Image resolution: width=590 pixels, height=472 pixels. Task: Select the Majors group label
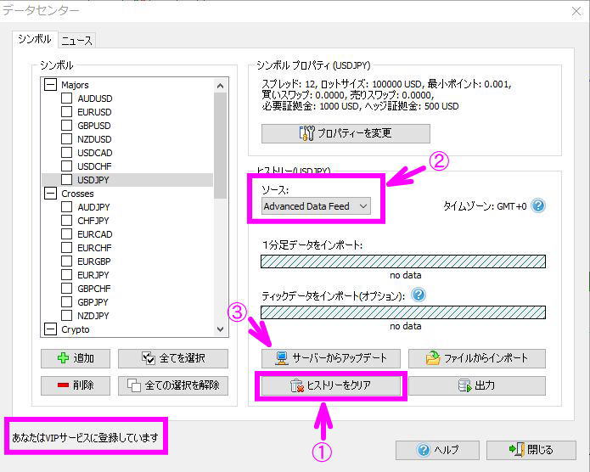75,85
